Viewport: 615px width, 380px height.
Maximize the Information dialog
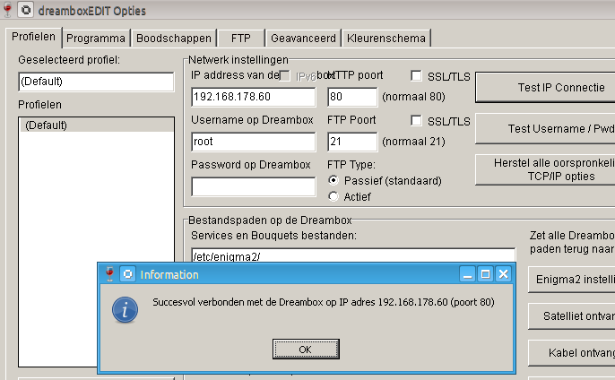pos(485,273)
